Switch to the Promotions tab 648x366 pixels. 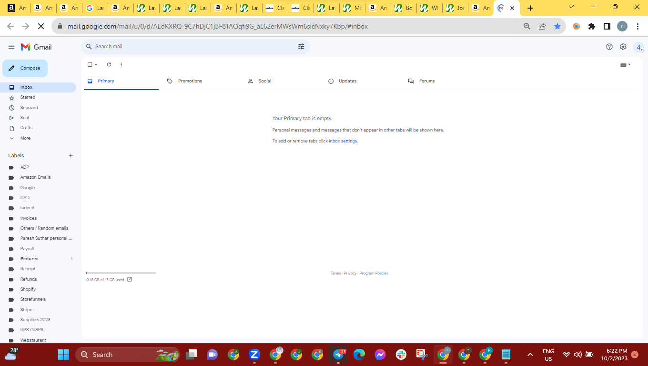[201, 81]
